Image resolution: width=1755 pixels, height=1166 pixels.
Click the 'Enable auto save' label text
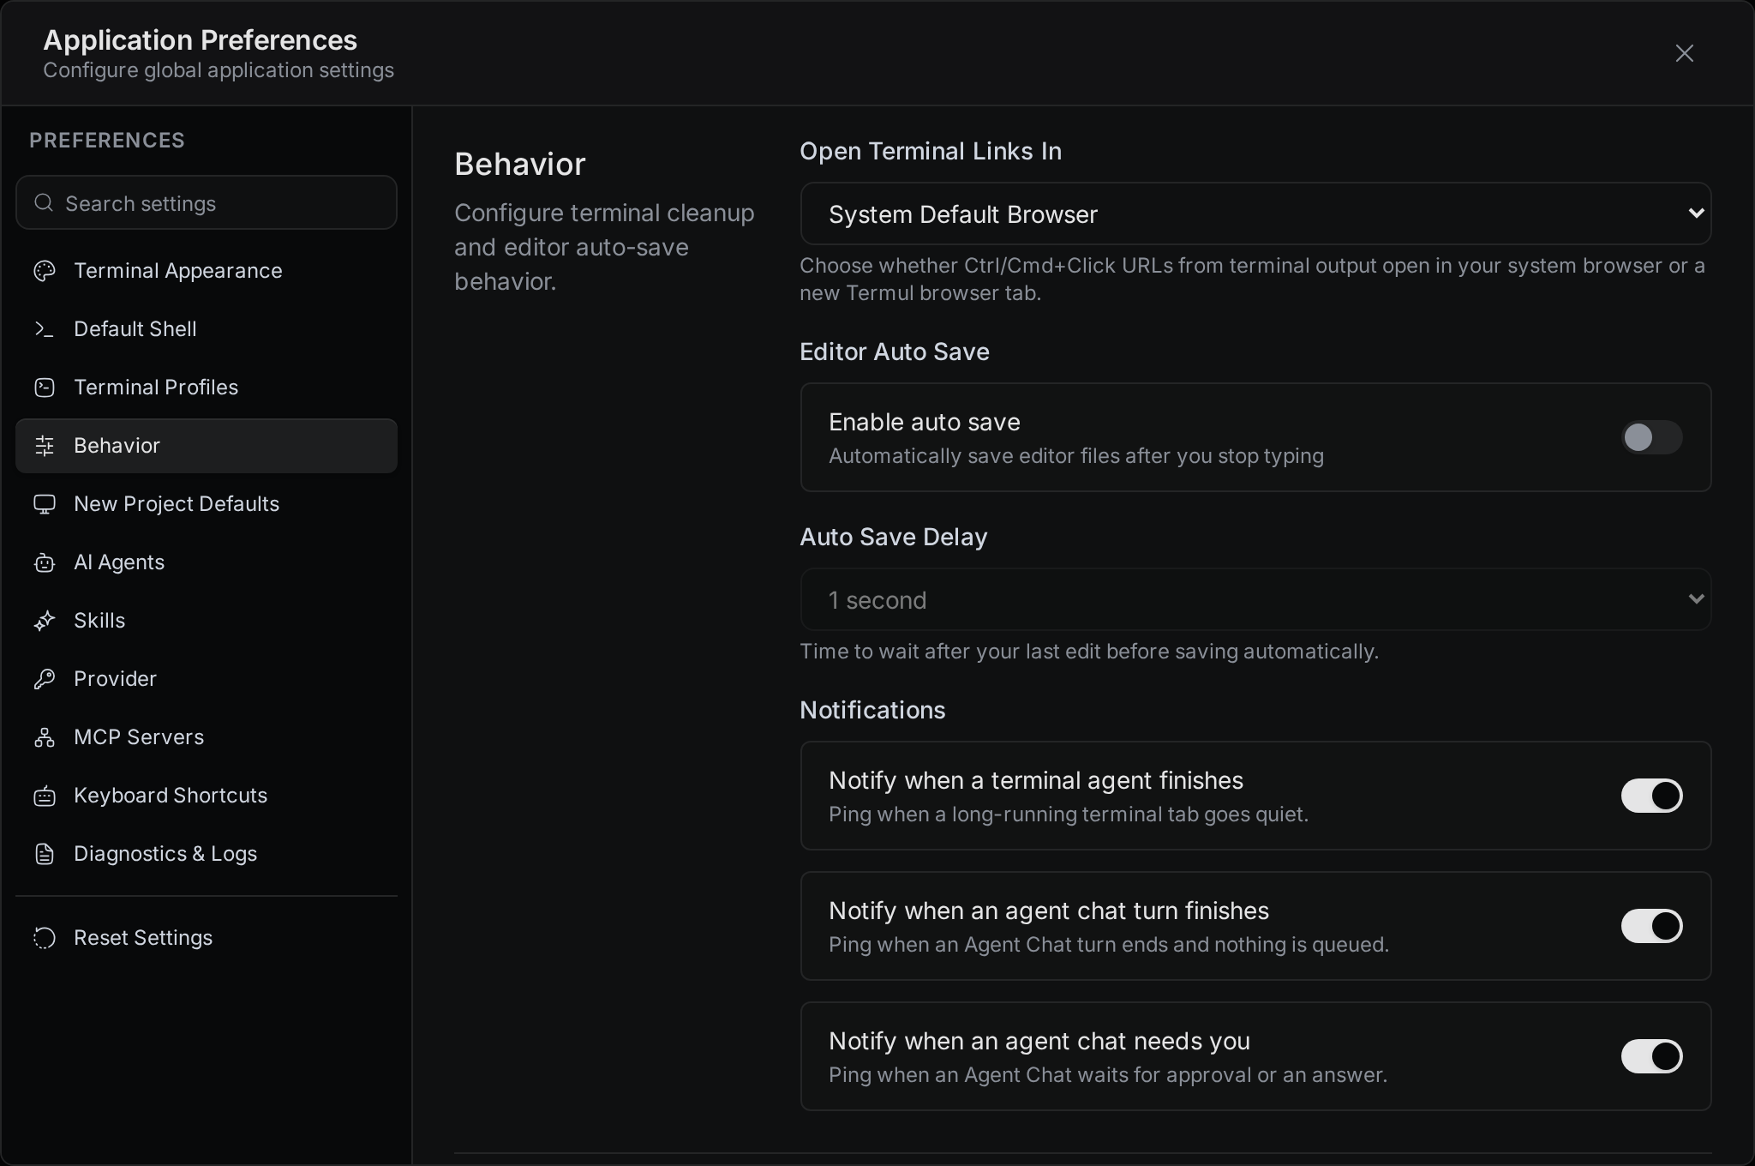924,422
